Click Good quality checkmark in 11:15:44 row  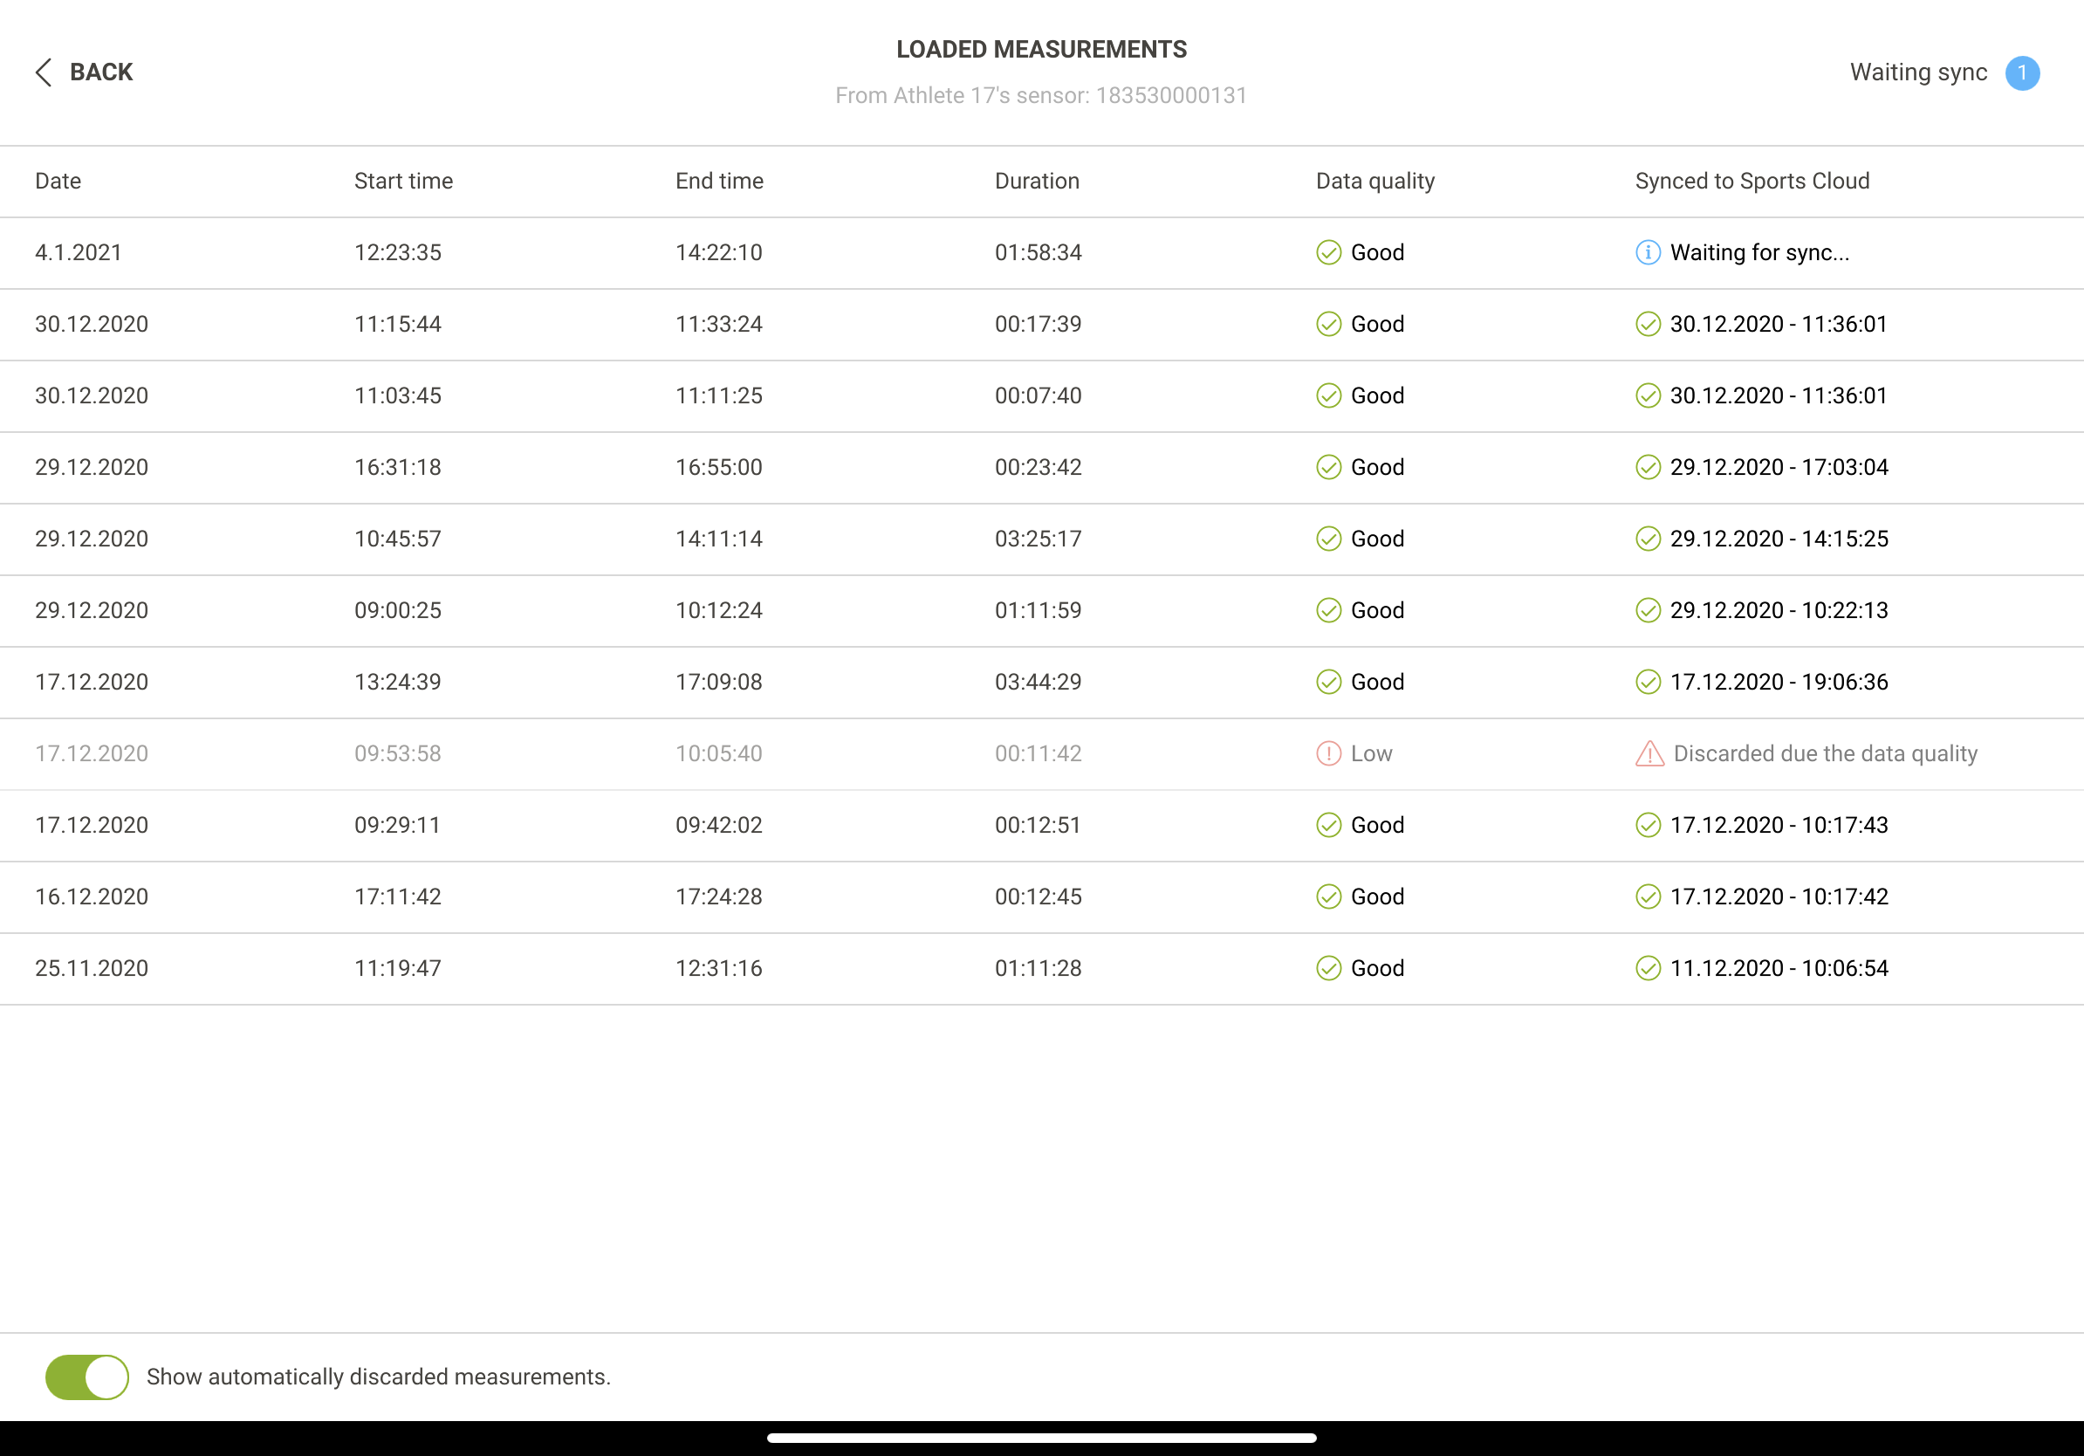(1328, 324)
